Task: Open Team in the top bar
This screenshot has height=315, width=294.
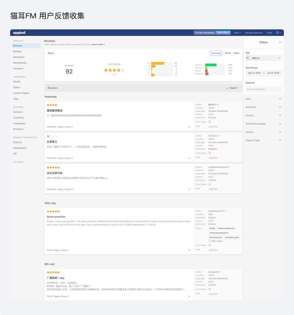Action: [x=269, y=33]
